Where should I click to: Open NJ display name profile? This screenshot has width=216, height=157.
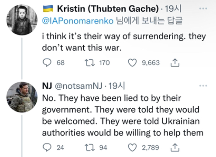click(47, 86)
